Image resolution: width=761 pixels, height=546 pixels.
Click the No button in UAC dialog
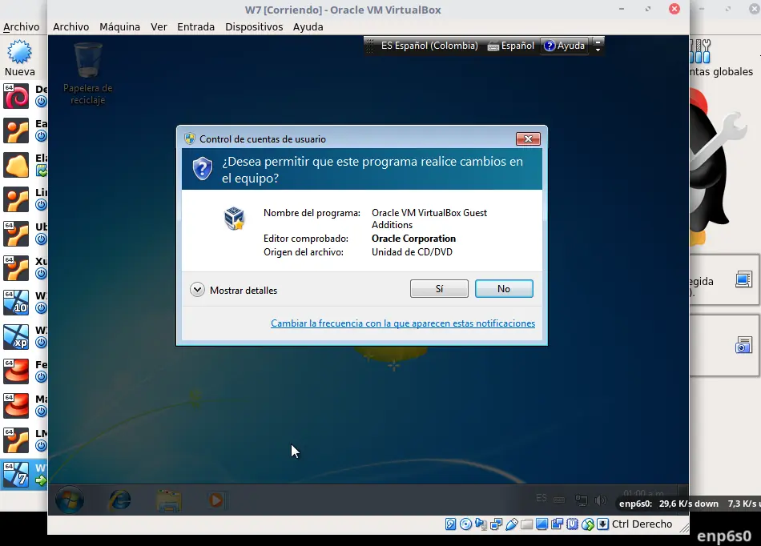504,288
